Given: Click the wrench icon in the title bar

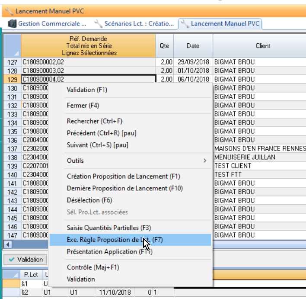Looking at the screenshot, I should [x=8, y=10].
